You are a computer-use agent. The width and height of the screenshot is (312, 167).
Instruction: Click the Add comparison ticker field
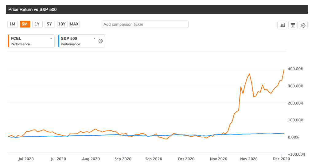[145, 24]
